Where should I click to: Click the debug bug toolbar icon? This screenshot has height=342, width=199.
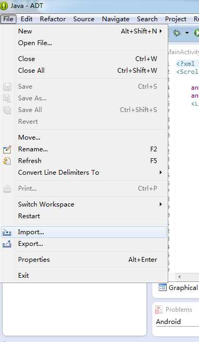tap(177, 33)
